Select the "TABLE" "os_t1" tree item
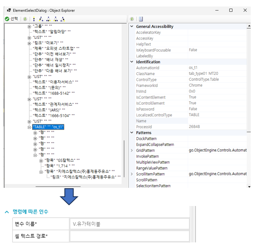The image size is (256, 246). [48, 127]
